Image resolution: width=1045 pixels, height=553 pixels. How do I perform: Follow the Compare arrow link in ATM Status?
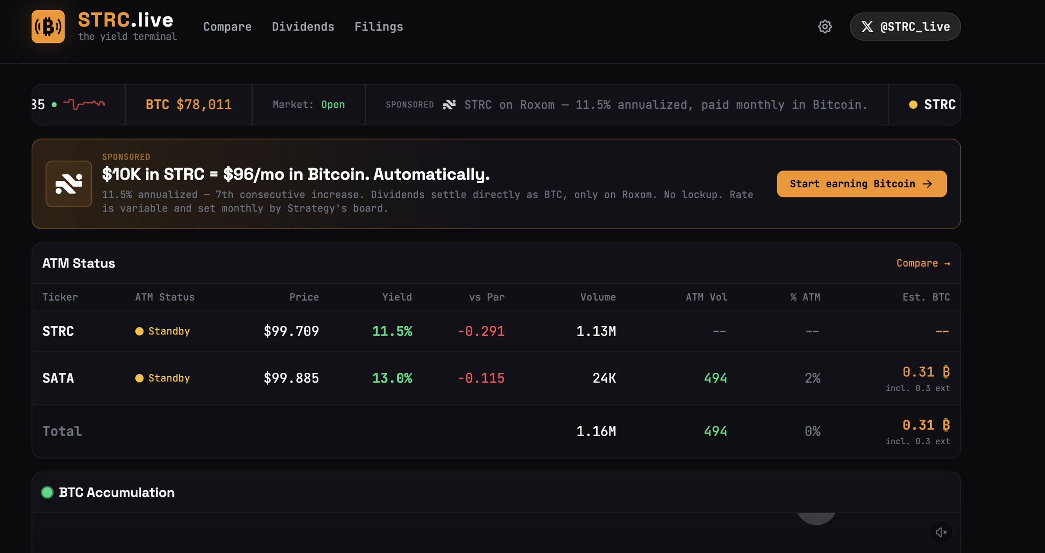click(x=924, y=263)
